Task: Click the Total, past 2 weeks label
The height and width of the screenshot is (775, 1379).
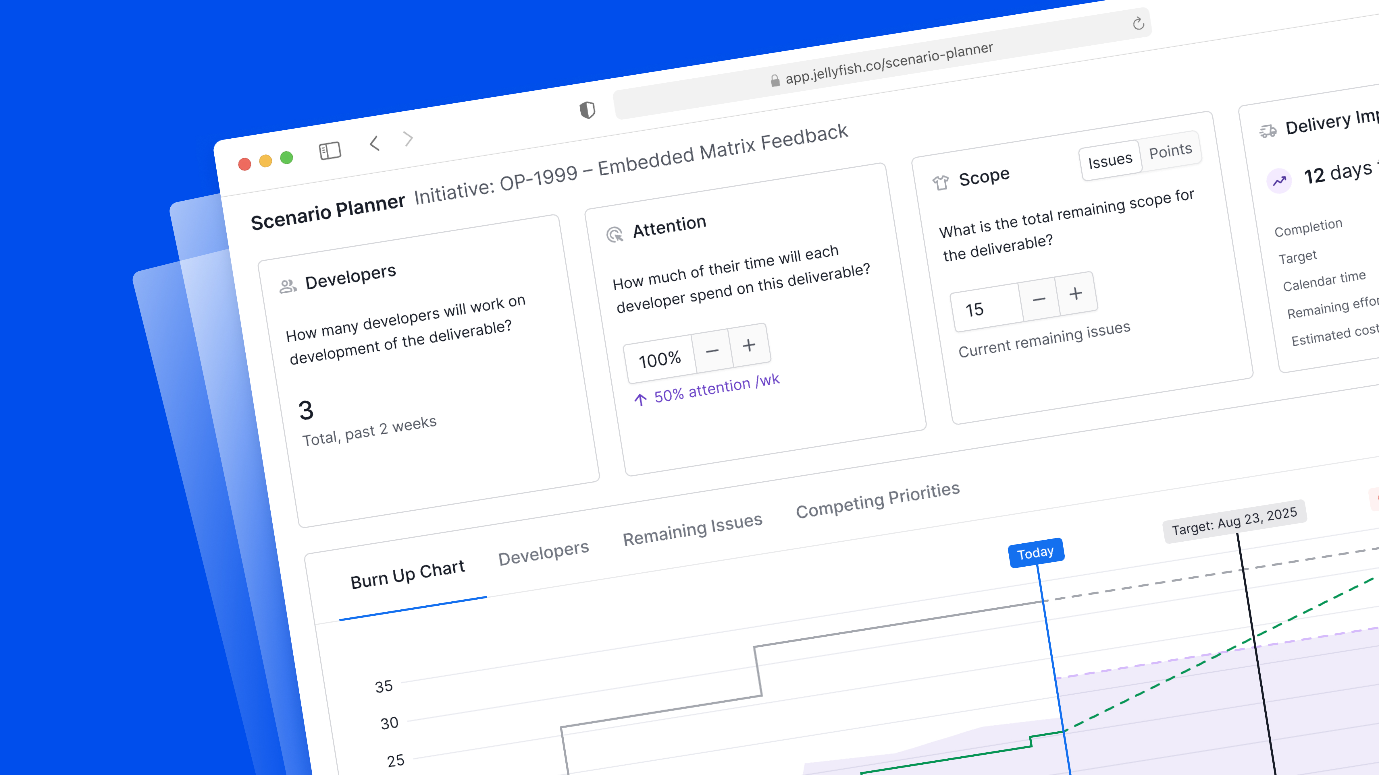Action: (x=369, y=431)
